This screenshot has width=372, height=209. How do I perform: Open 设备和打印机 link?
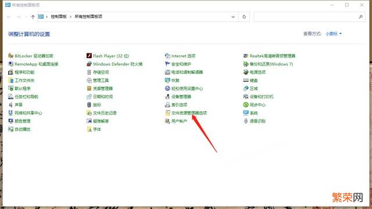262,97
